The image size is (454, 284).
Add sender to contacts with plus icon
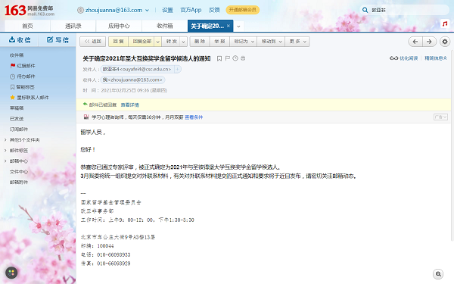(x=178, y=69)
